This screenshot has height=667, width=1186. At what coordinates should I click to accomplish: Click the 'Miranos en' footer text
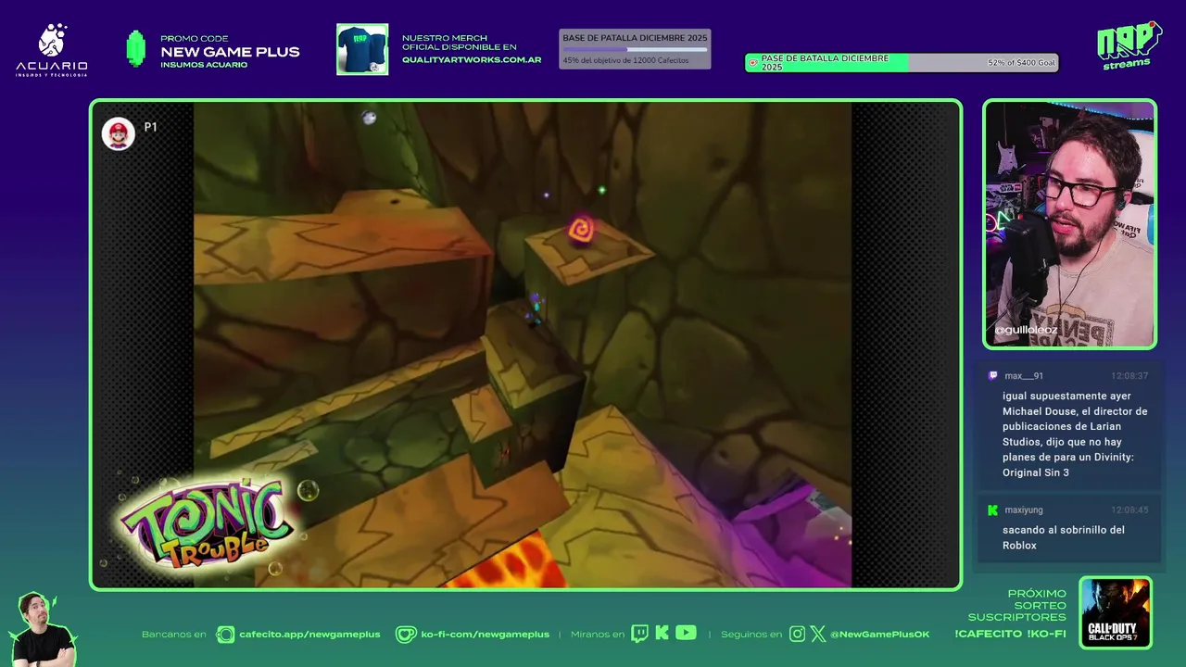(596, 635)
